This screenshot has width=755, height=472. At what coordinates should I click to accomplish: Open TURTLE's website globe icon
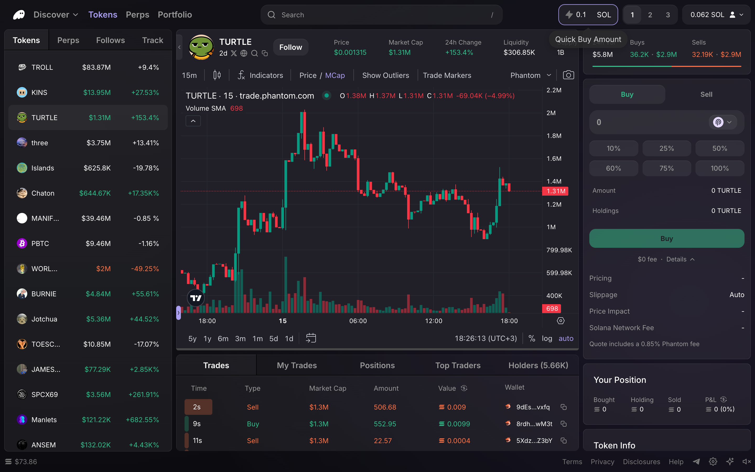[244, 53]
